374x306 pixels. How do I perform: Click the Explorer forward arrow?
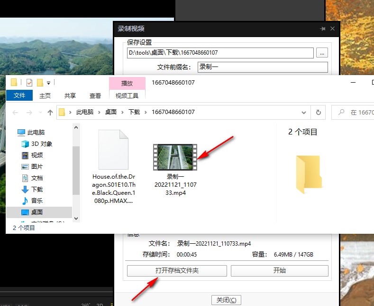29,112
